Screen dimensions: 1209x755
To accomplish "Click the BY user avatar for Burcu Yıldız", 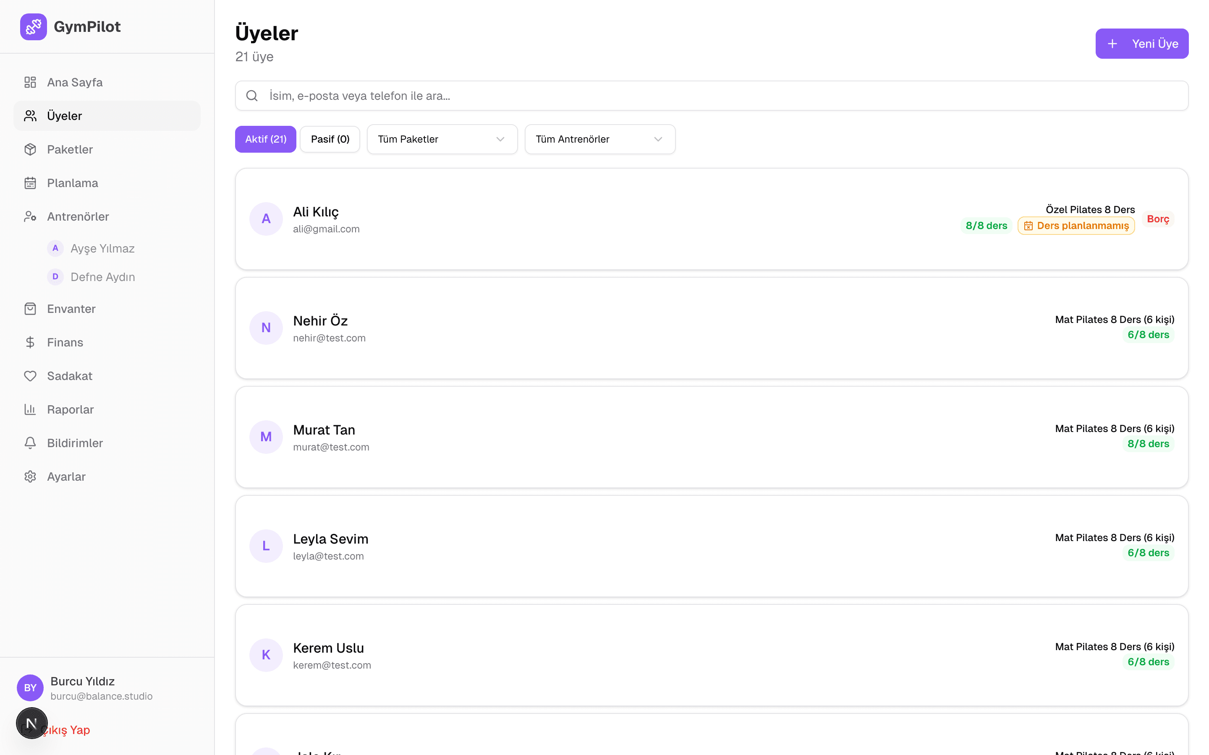I will pos(30,687).
